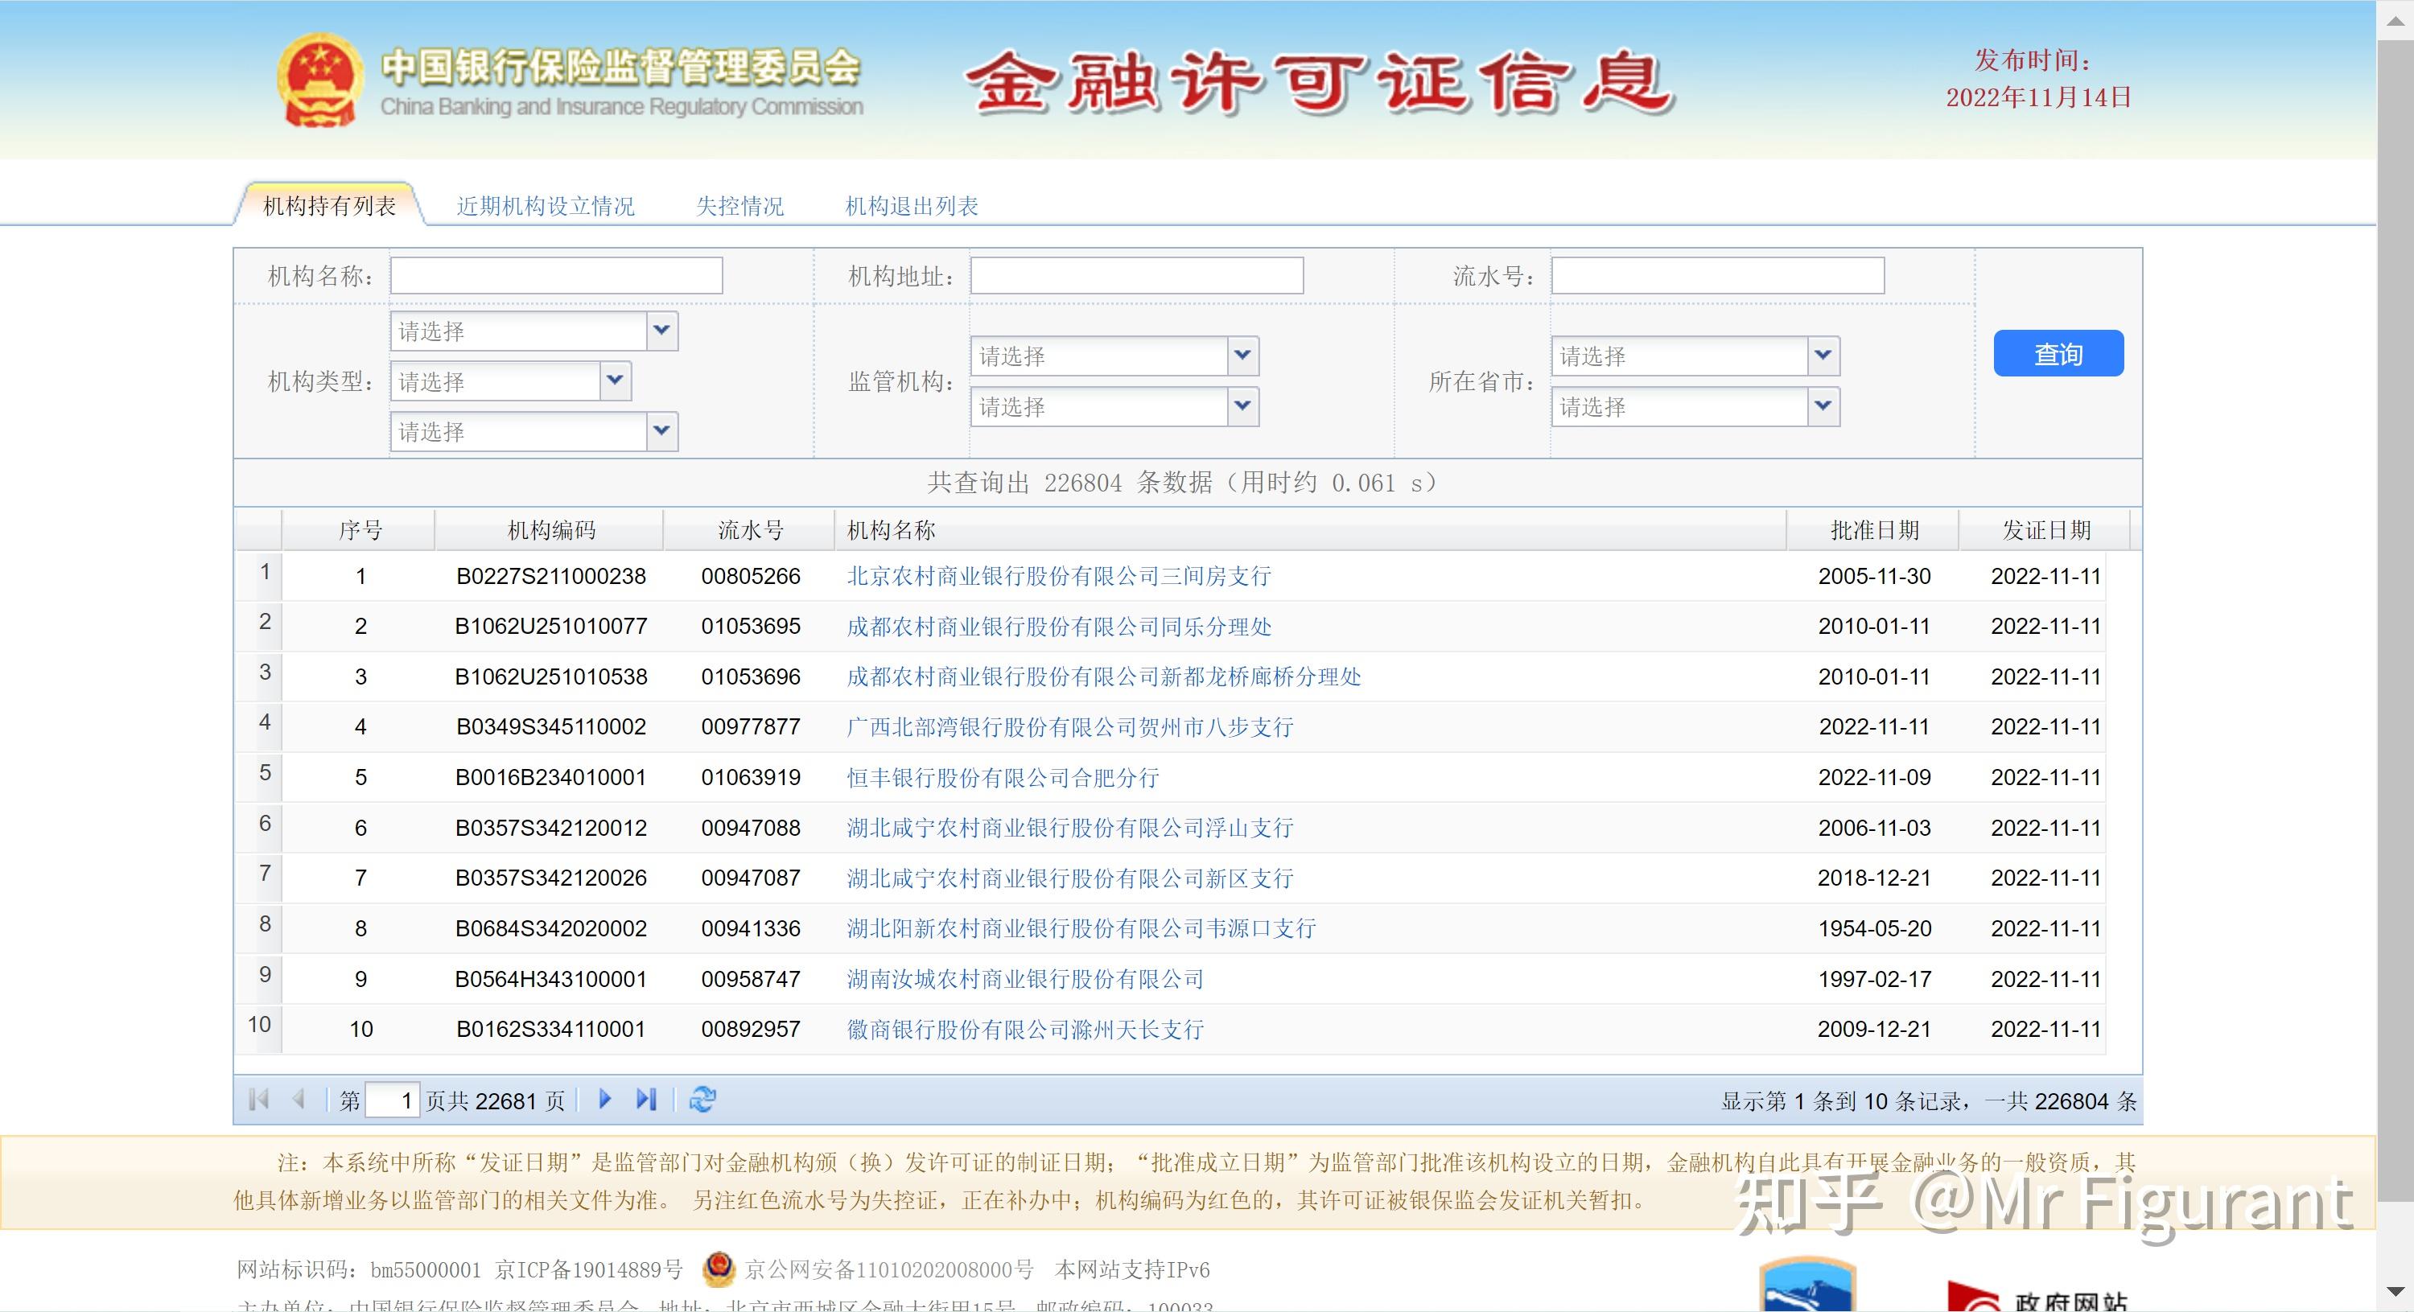Open the second 所在省市 dropdown
Viewport: 2414px width, 1312px height.
1823,407
